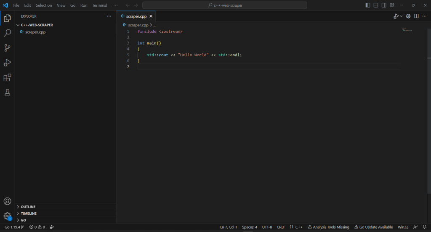Open the Source Control view

[7, 48]
